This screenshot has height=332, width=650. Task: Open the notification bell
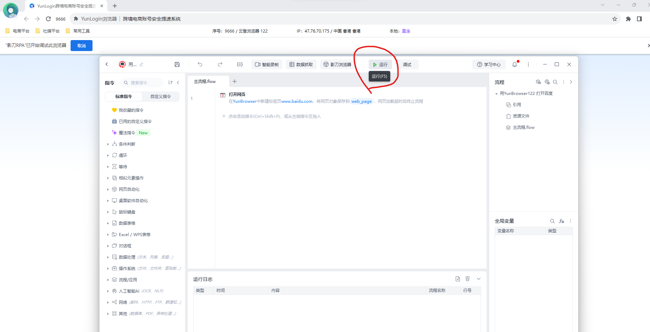click(x=515, y=64)
